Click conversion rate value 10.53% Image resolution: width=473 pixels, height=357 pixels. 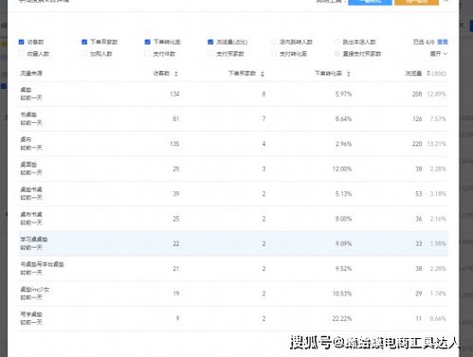(342, 294)
